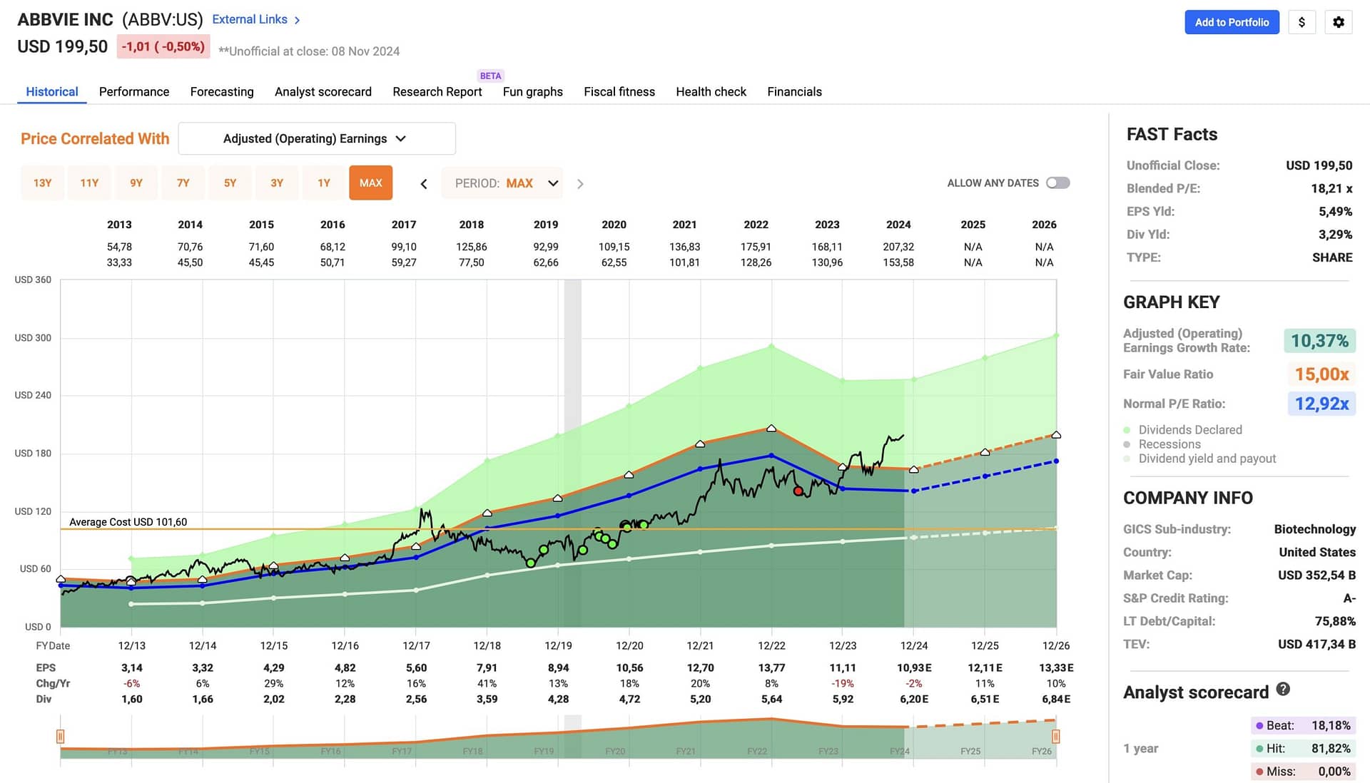Screen dimensions: 1370x783
Task: Go to previous period with left arrow
Action: (x=424, y=184)
